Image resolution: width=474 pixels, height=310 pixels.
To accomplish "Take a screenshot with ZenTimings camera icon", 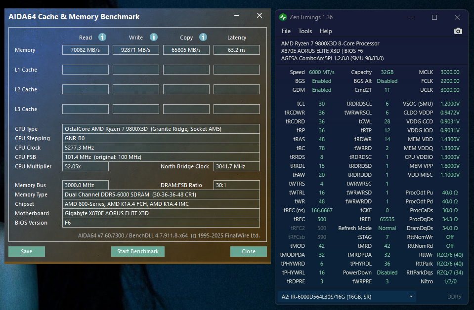I will click(458, 31).
